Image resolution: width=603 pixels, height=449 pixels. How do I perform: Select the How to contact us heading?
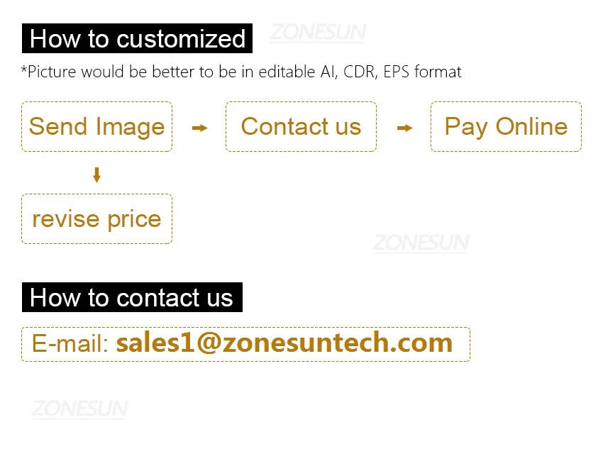[131, 297]
